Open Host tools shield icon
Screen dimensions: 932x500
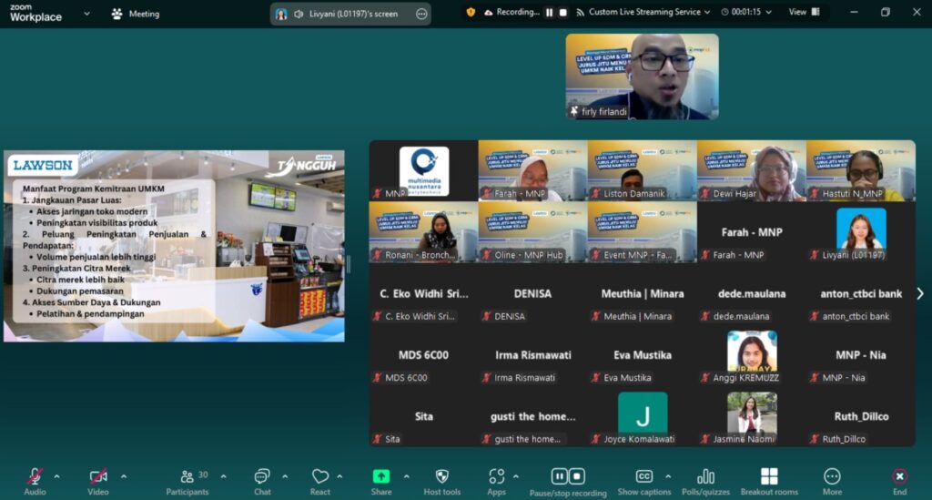click(442, 477)
